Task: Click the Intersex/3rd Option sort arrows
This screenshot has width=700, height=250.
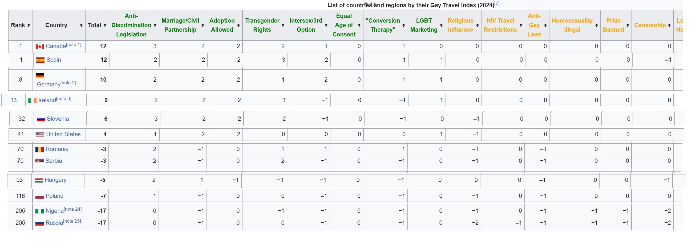Action: [326, 25]
